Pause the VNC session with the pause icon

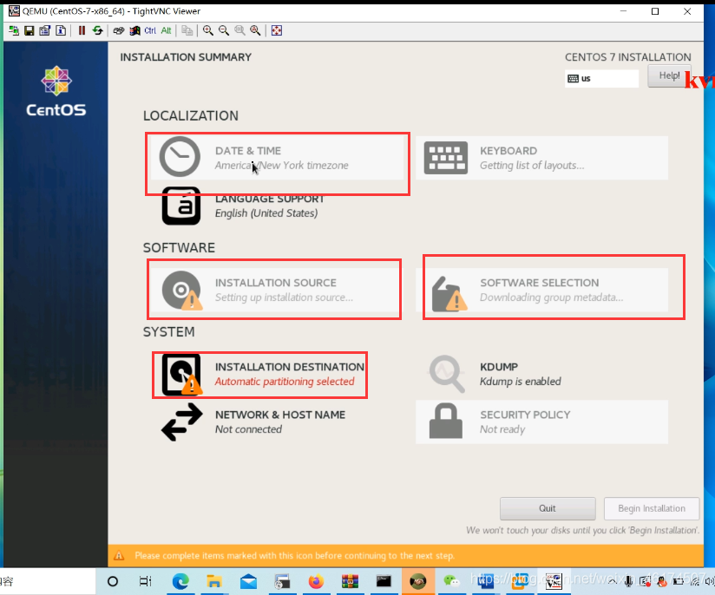(x=82, y=30)
